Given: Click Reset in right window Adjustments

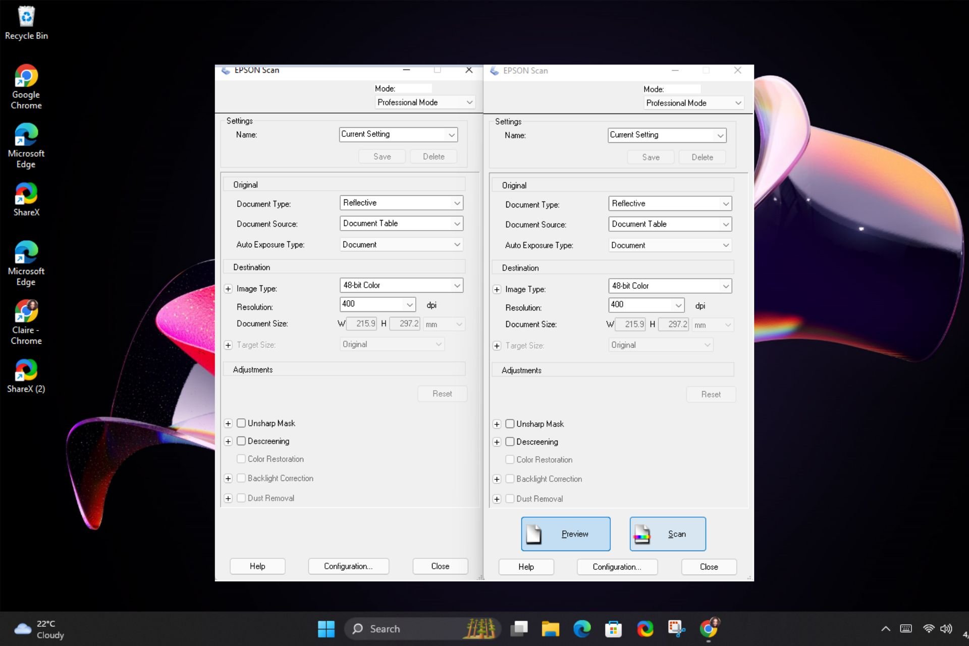Looking at the screenshot, I should [711, 394].
